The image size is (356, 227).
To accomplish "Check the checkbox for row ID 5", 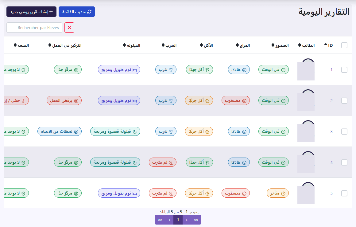I will (344, 193).
